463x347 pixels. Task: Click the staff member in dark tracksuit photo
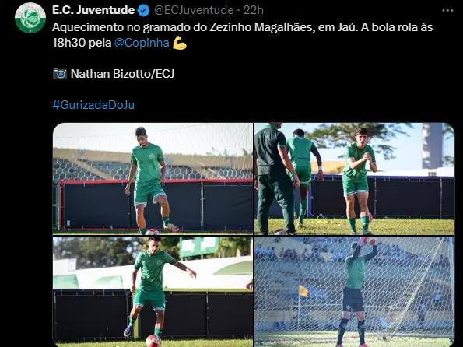coord(275,179)
